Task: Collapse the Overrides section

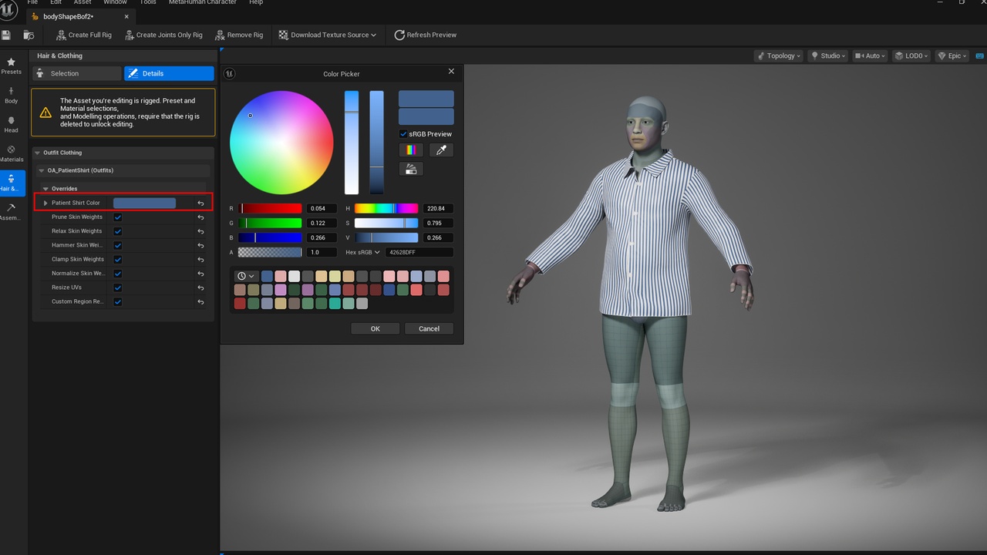Action: (46, 189)
